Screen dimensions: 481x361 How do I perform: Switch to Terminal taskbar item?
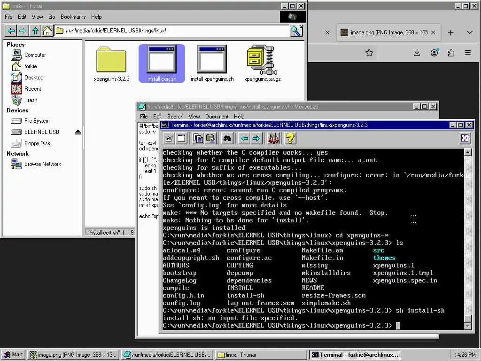[355, 355]
